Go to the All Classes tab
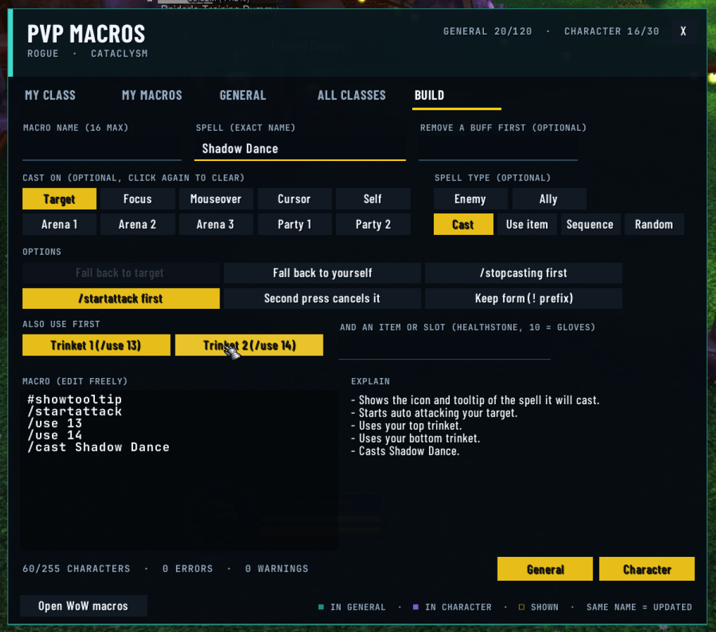This screenshot has width=716, height=632. (351, 95)
